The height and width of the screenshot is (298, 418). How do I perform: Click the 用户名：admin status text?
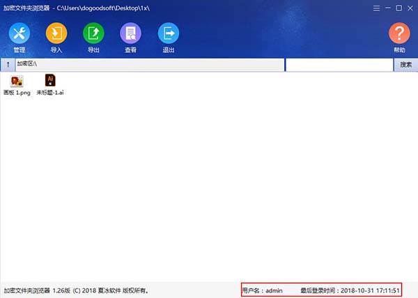click(x=263, y=290)
